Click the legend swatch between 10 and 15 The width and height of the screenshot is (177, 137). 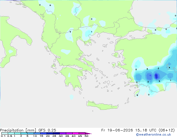pyautogui.click(x=37, y=133)
